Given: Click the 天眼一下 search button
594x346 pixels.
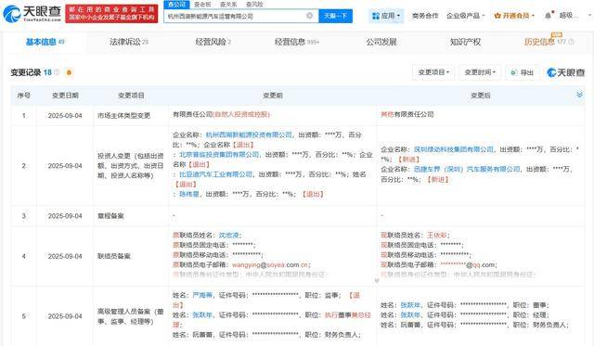Looking at the screenshot, I should pos(335,16).
